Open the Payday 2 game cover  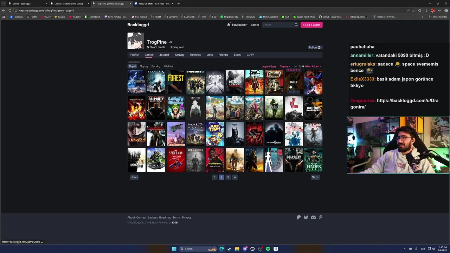(x=195, y=82)
